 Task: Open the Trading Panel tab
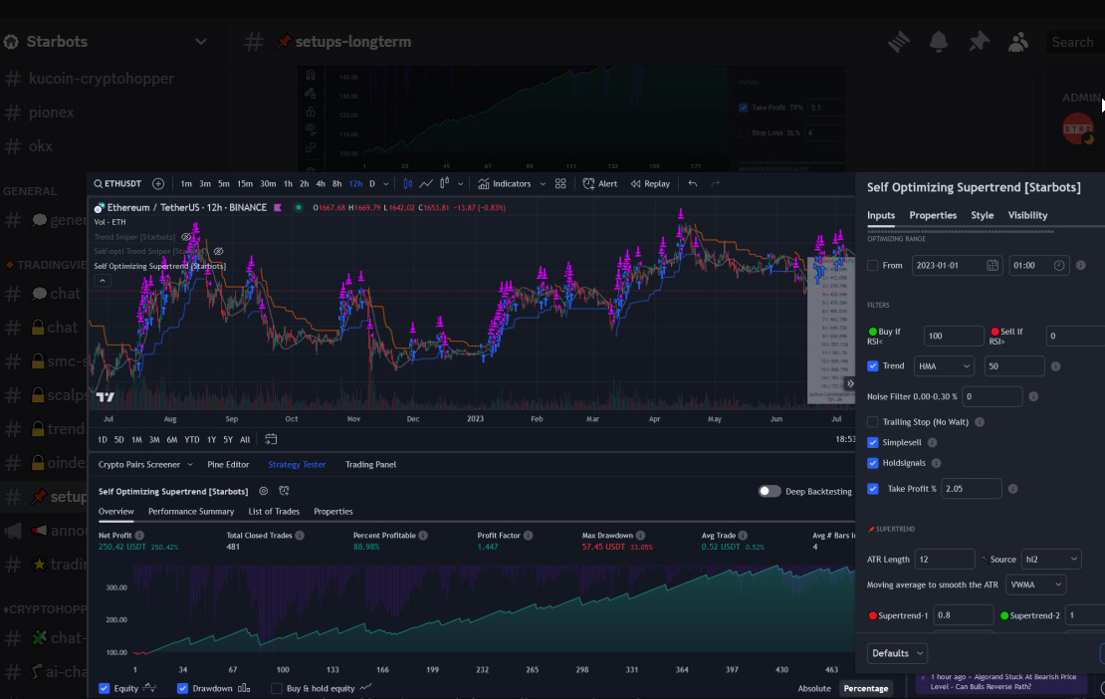tap(370, 464)
